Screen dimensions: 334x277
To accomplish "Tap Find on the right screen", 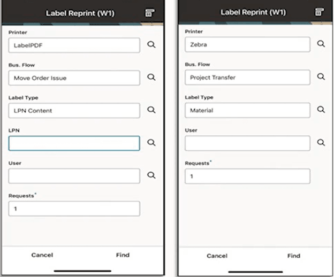I will pyautogui.click(x=294, y=256).
